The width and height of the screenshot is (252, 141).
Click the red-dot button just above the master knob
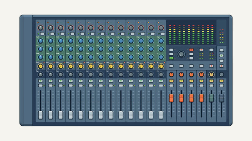point(222,66)
